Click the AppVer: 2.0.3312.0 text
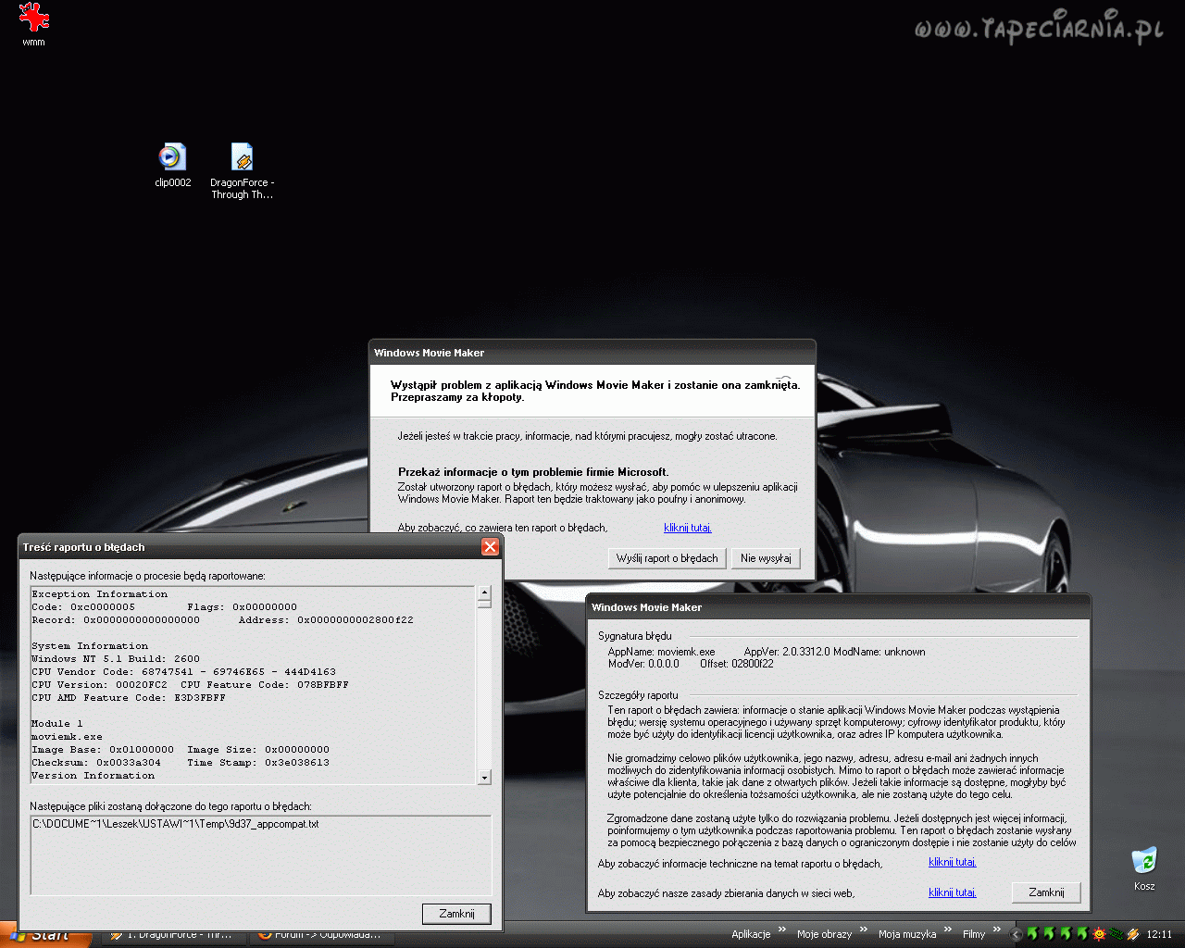 (x=787, y=652)
